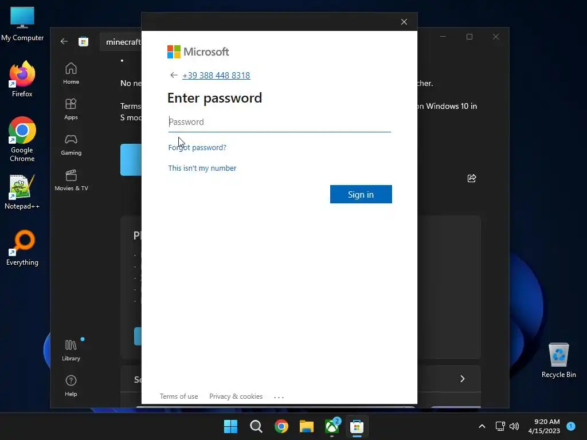Open Library in Store sidebar
This screenshot has width=587, height=440.
(71, 350)
